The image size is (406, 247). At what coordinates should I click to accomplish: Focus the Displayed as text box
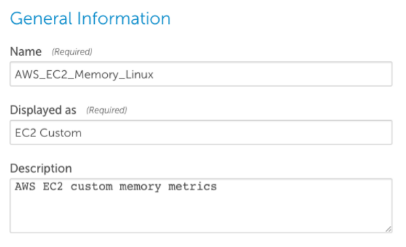[201, 132]
